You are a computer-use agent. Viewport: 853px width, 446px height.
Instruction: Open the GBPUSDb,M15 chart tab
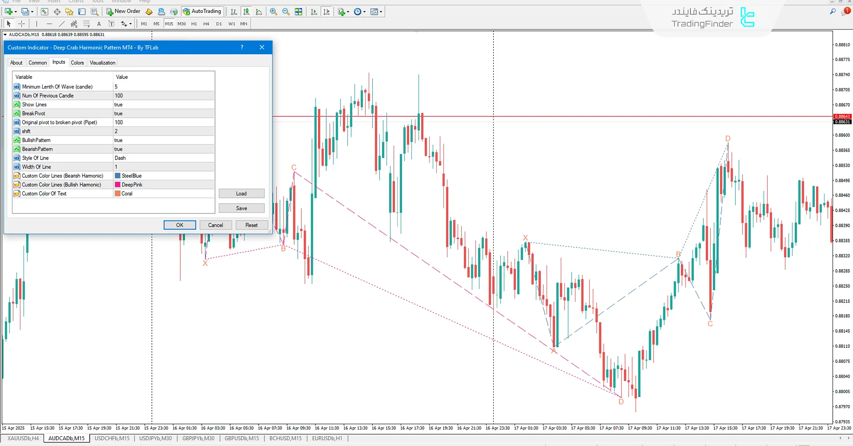pyautogui.click(x=241, y=438)
